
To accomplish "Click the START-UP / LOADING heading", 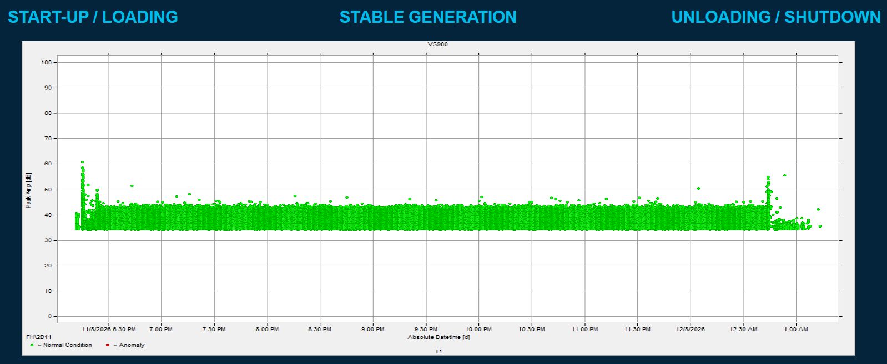I will point(93,17).
